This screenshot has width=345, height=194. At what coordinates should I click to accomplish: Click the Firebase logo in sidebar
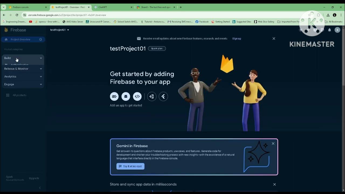pyautogui.click(x=15, y=30)
